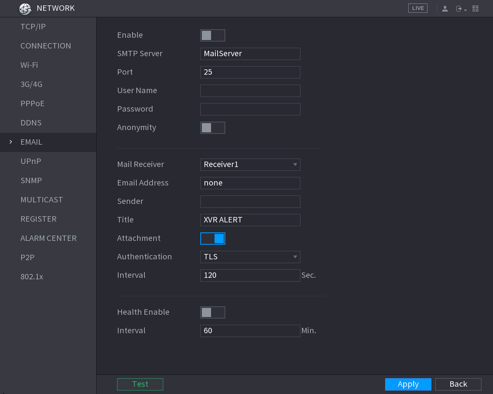Open the QR code icon

click(x=476, y=8)
